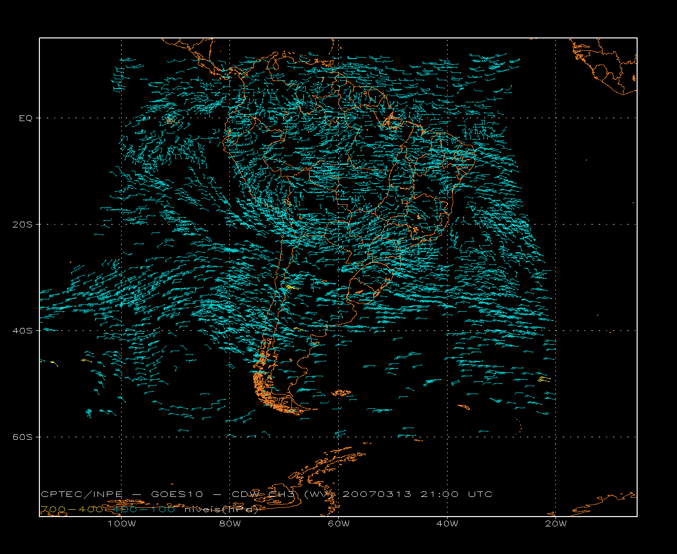
Task: Click the 40S latitude axis label
Action: point(22,330)
